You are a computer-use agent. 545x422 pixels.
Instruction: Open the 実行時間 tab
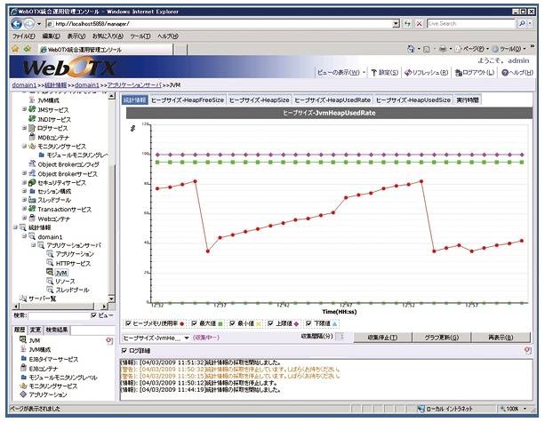467,100
